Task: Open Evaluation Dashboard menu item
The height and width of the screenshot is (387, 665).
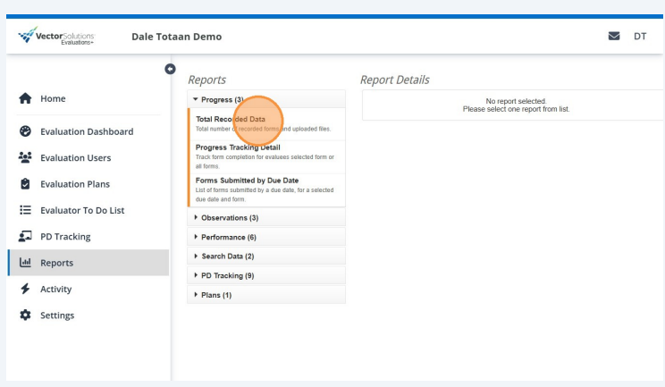Action: tap(88, 131)
